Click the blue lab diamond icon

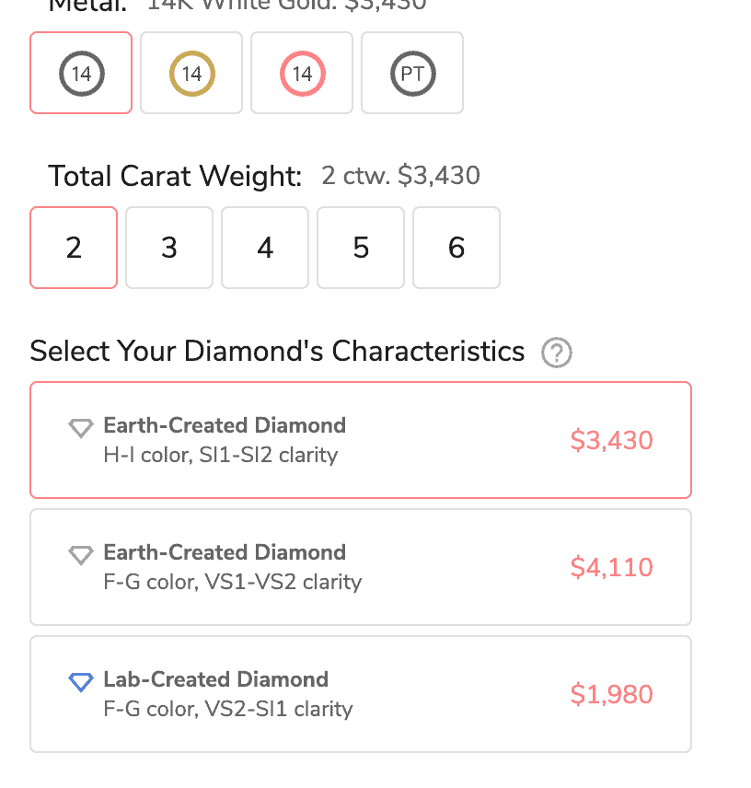coord(81,682)
